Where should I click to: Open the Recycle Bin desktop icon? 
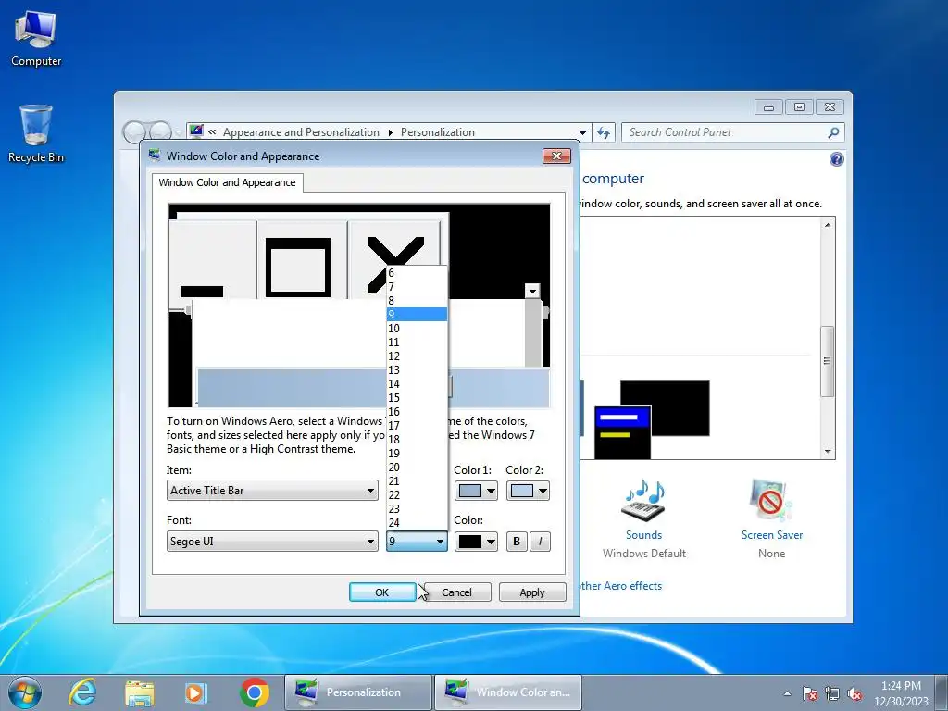[36, 133]
